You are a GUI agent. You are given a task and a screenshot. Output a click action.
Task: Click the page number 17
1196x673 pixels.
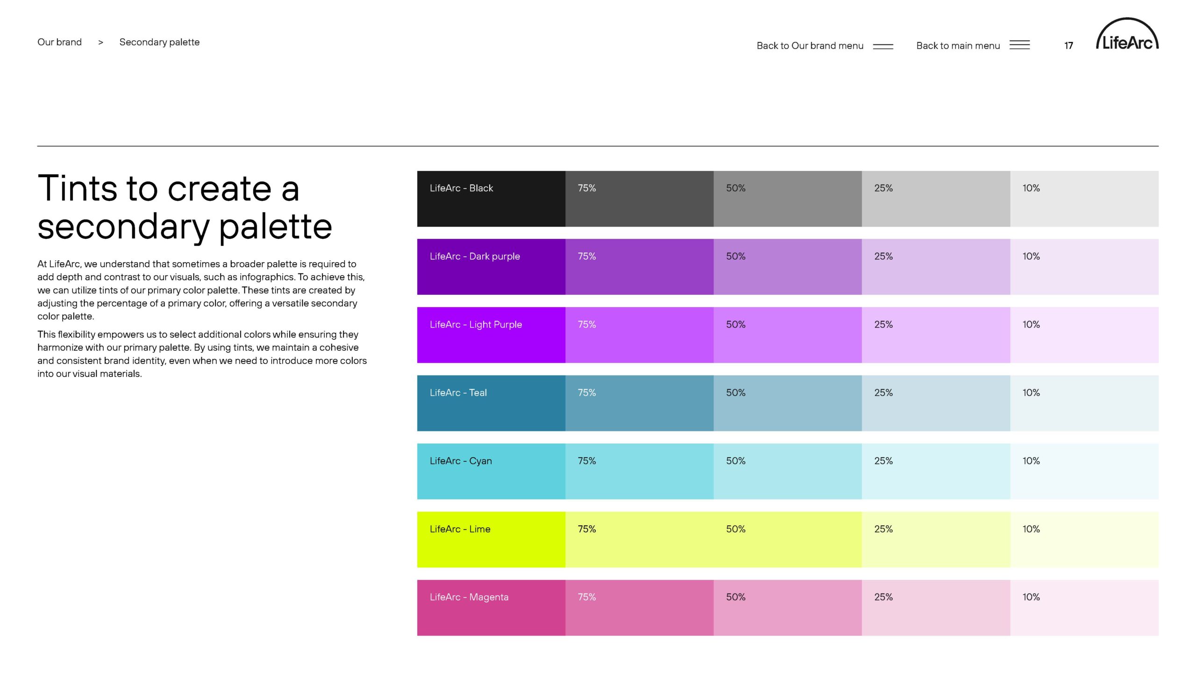[1068, 46]
